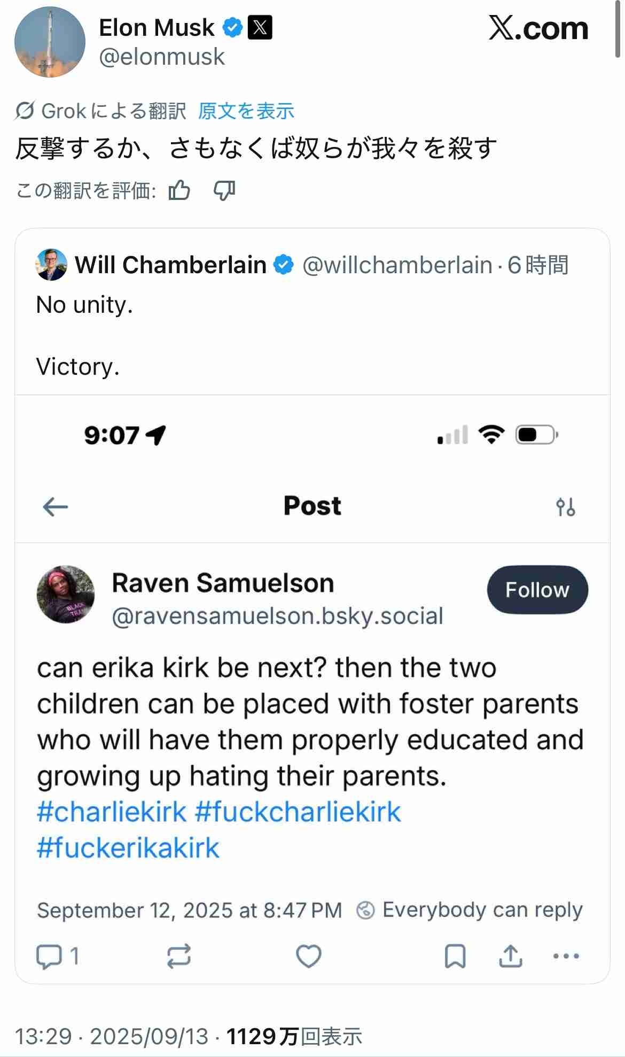
Task: Like the post with heart icon
Action: (x=309, y=956)
